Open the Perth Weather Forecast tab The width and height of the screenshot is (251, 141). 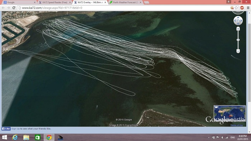click(126, 3)
